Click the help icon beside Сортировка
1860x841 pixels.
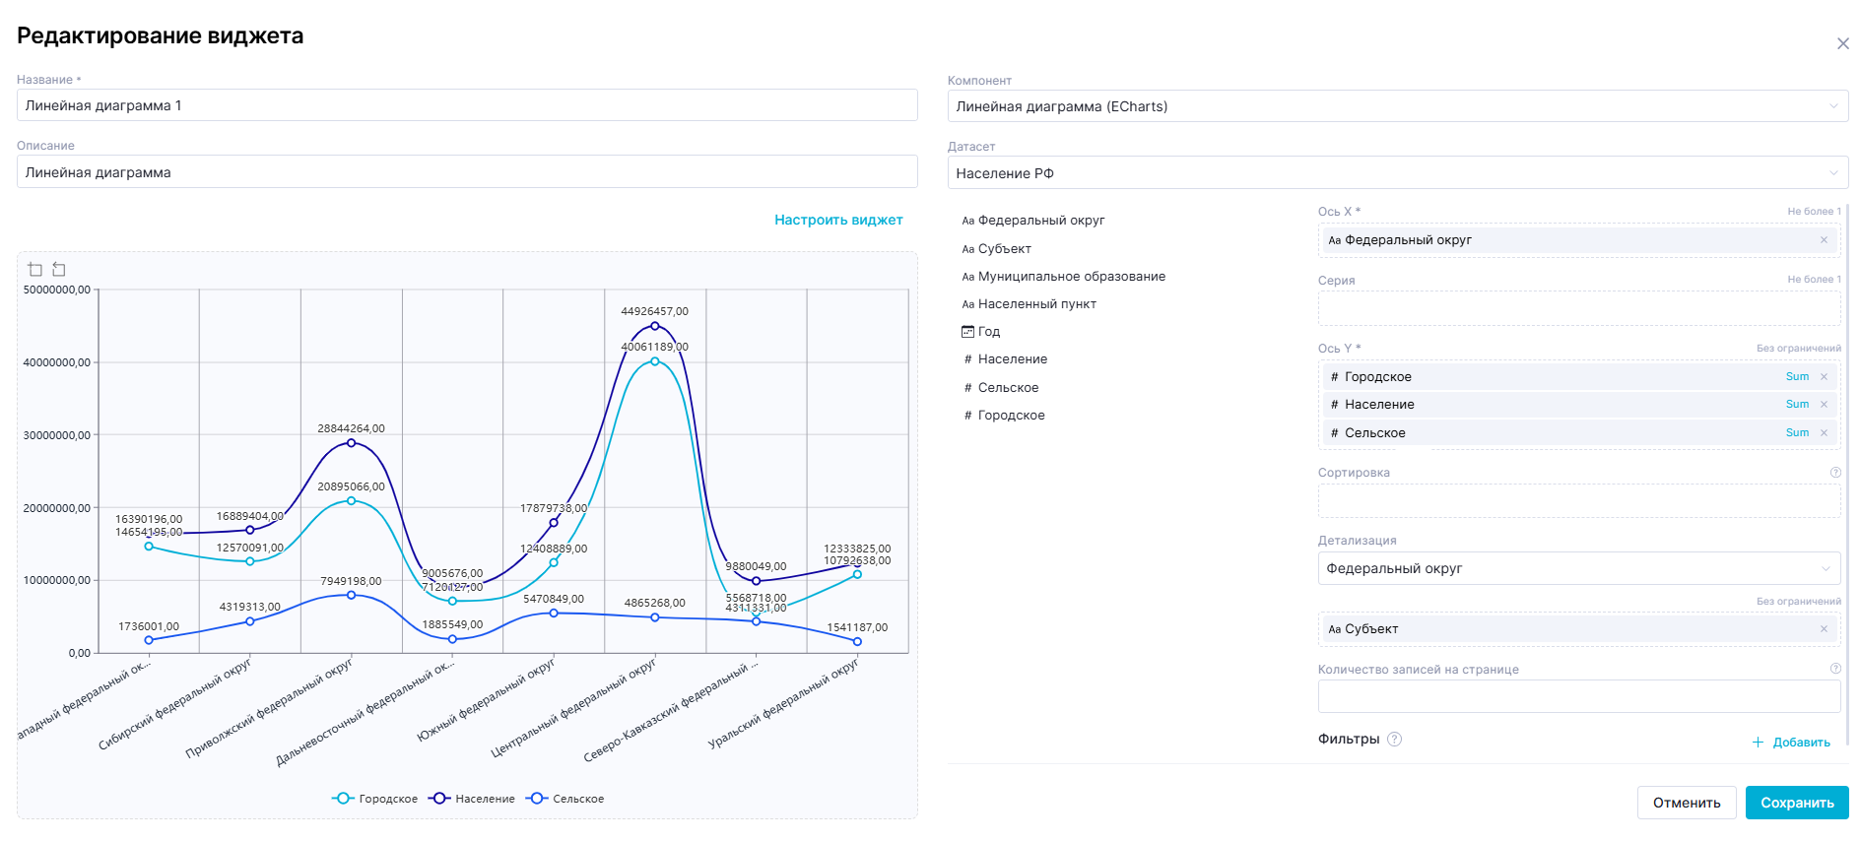point(1835,473)
